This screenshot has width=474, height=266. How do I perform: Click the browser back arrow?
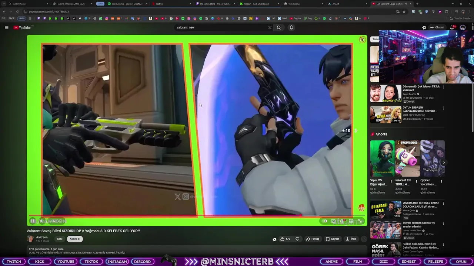[x=4, y=11]
